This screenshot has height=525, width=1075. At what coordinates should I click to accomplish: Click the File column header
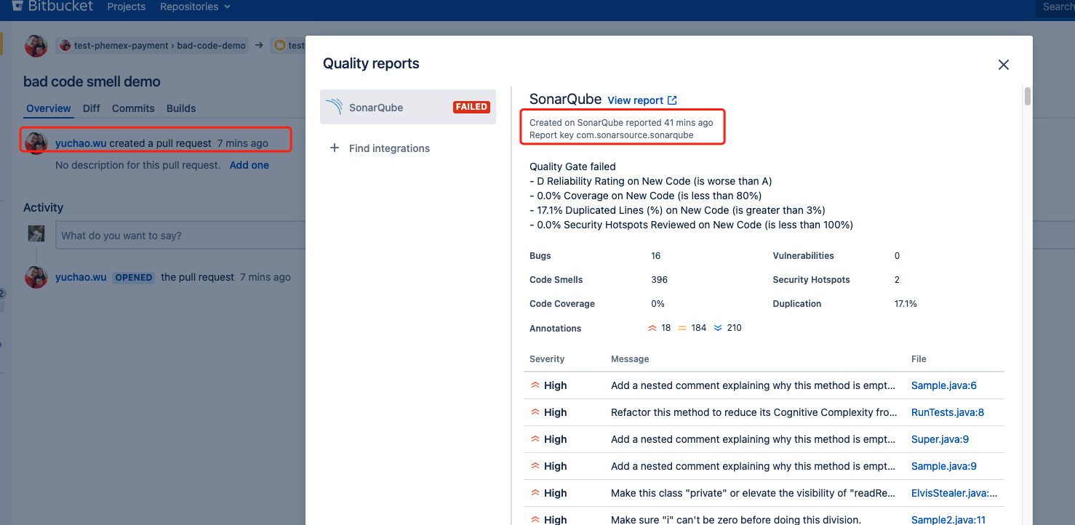[919, 359]
